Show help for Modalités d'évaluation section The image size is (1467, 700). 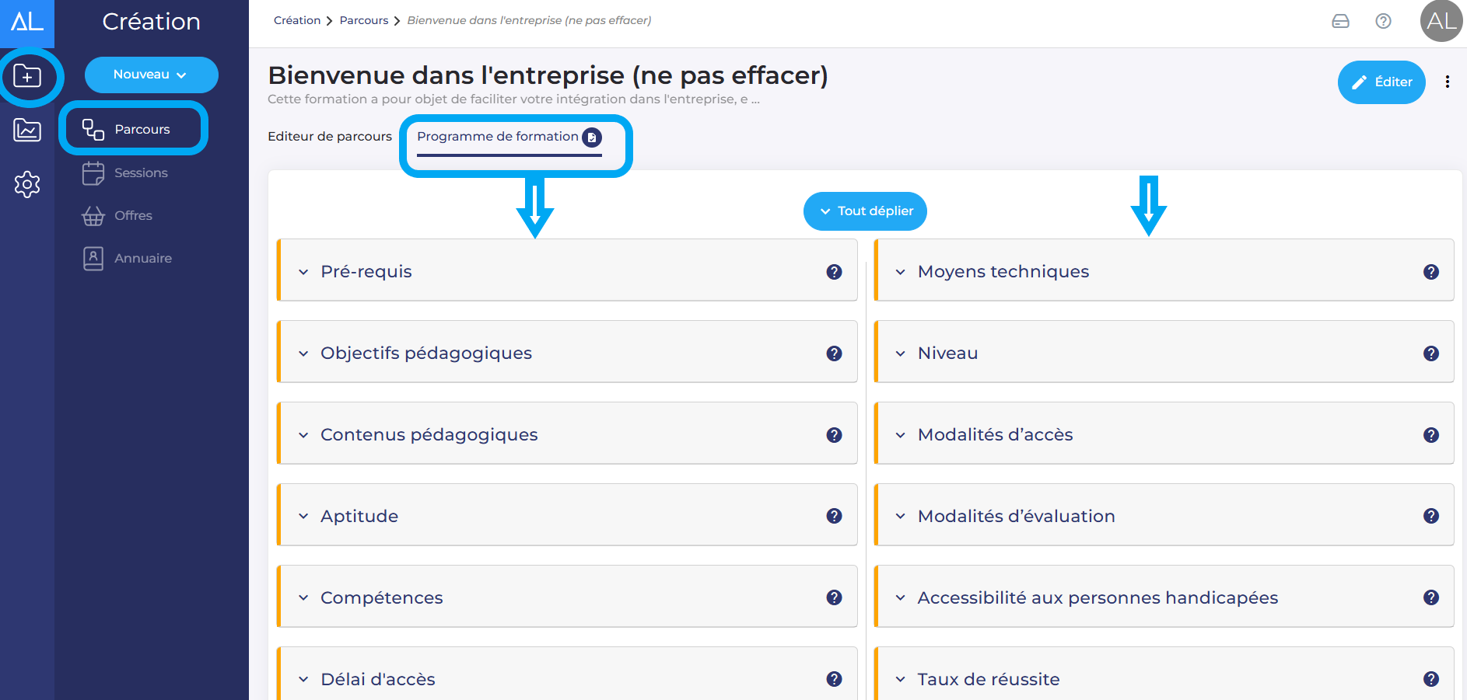tap(1430, 516)
